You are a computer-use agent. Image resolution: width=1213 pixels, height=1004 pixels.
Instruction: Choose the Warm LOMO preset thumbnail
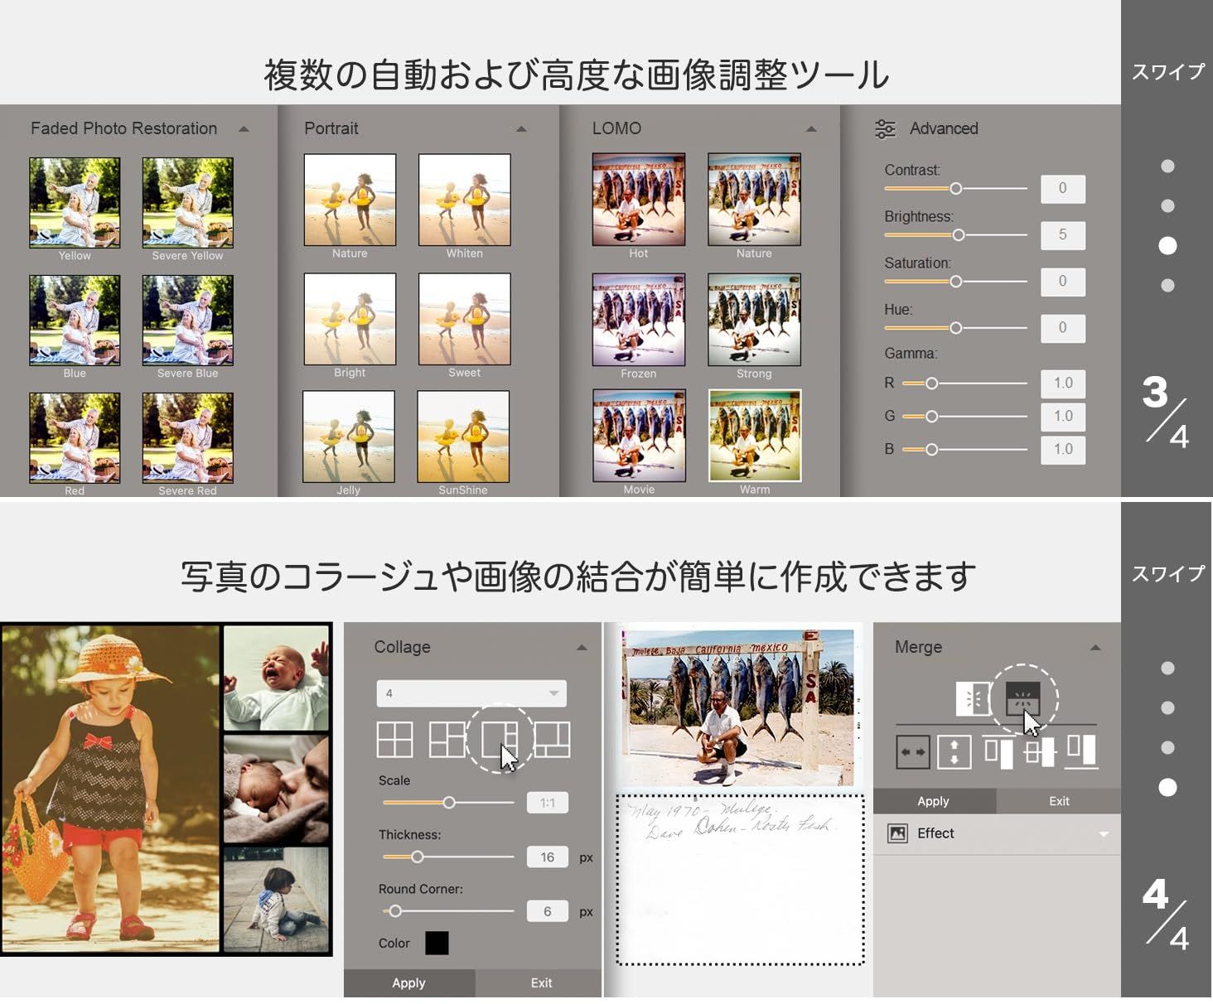coord(755,435)
